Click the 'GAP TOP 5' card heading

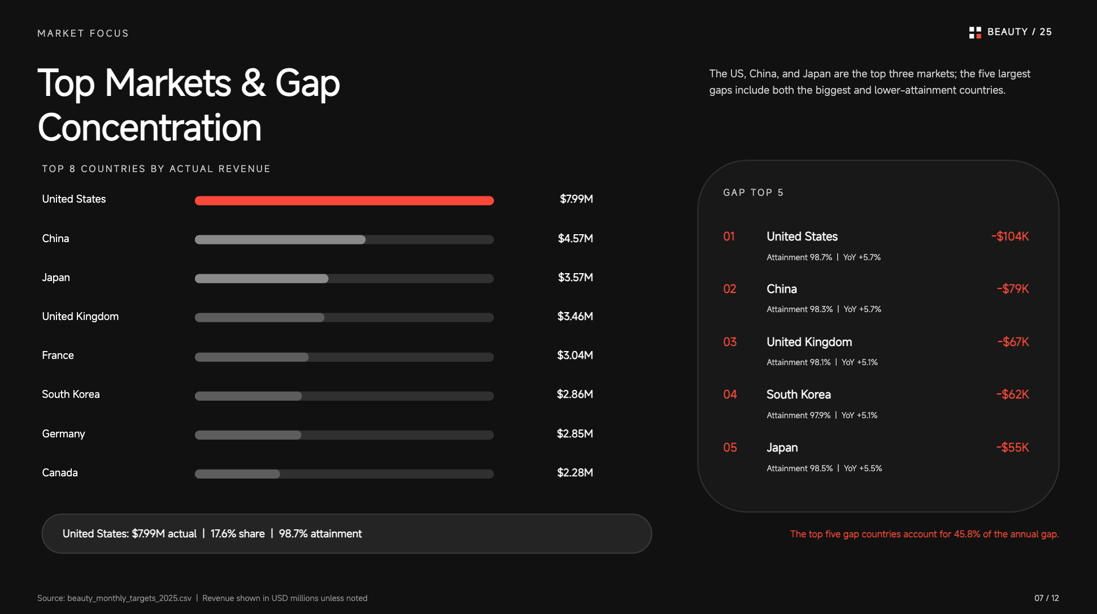point(753,192)
